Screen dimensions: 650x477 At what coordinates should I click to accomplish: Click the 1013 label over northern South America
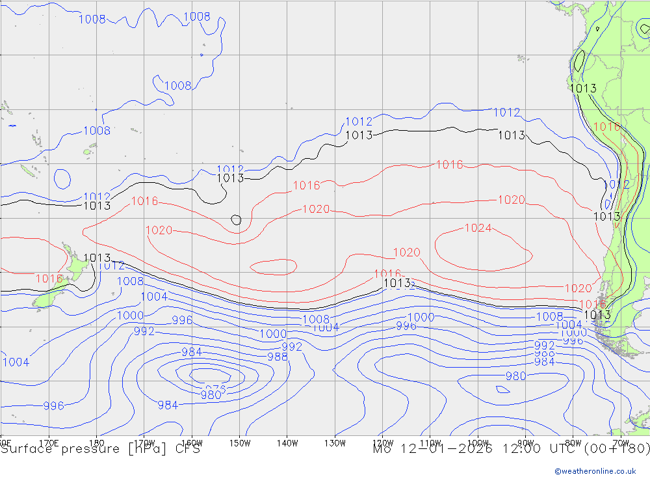click(x=583, y=88)
